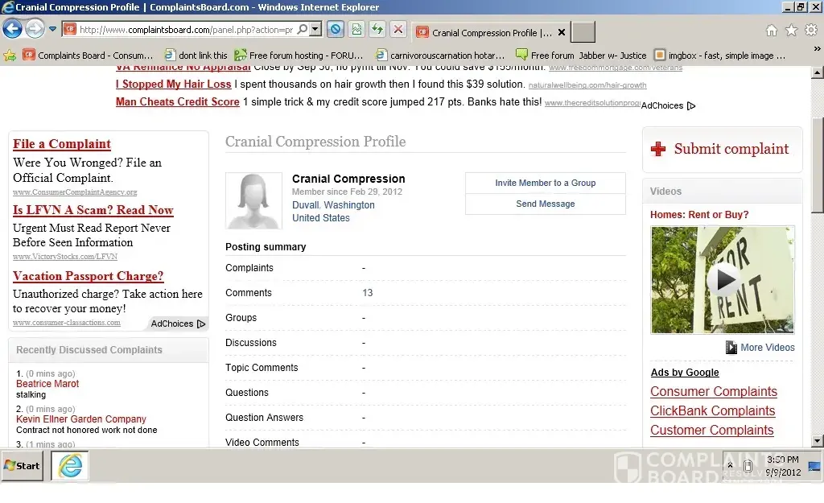
Task: Open Complaints Board favorites bookmark
Action: 88,56
